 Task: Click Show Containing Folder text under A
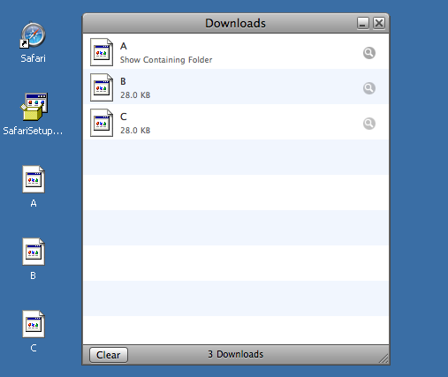[x=166, y=60]
